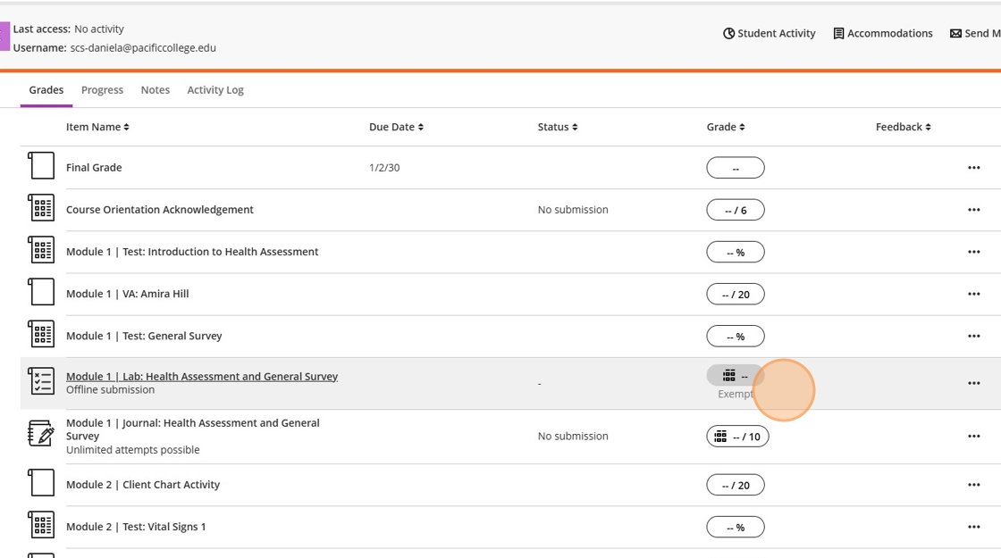1001x558 pixels.
Task: Open the Notes tab
Action: (x=156, y=90)
